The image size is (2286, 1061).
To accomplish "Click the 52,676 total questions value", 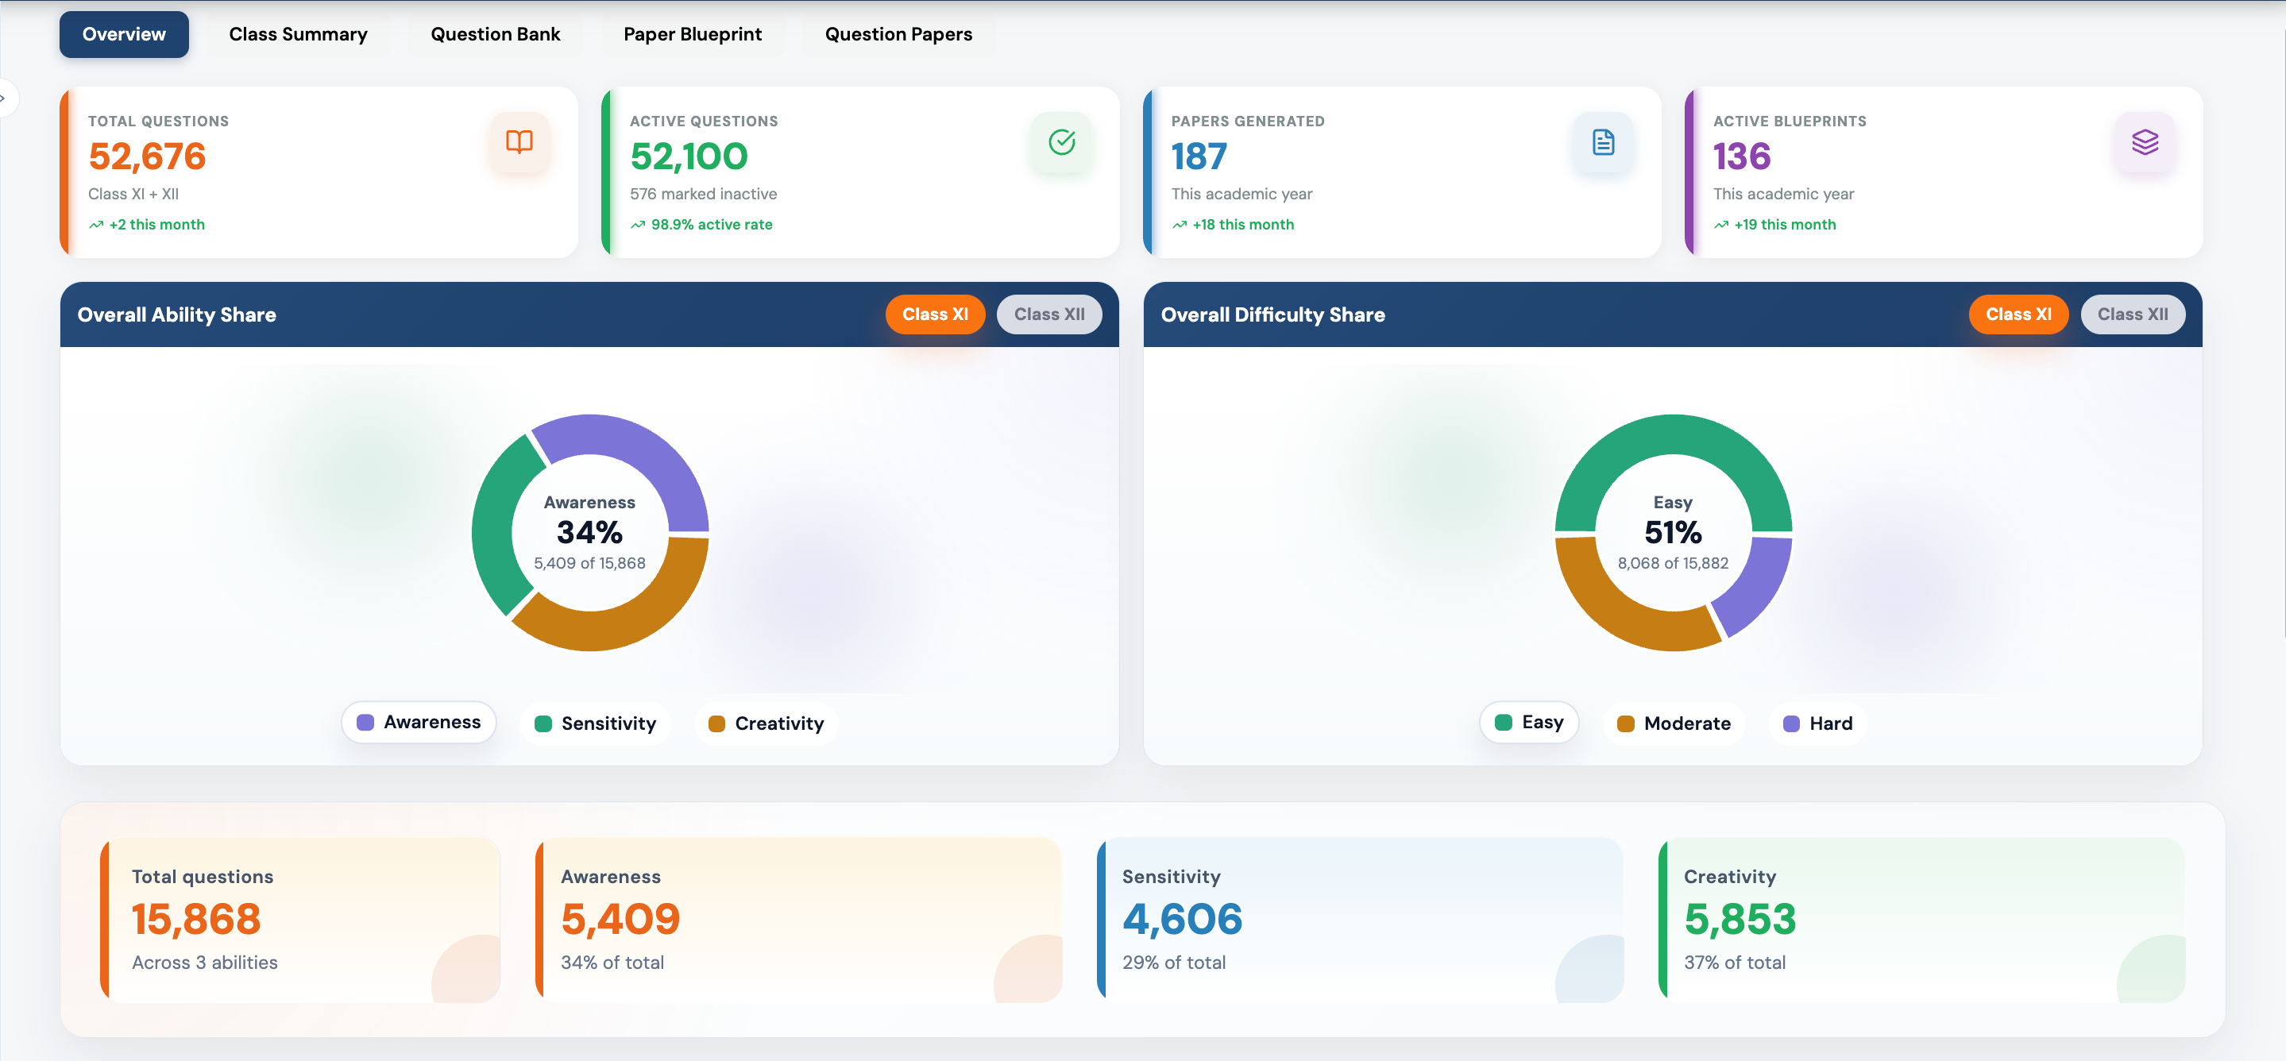I will pos(147,157).
